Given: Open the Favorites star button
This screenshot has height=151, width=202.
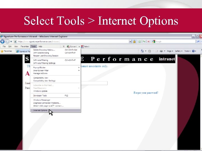Looking at the screenshot, I should [6, 51].
